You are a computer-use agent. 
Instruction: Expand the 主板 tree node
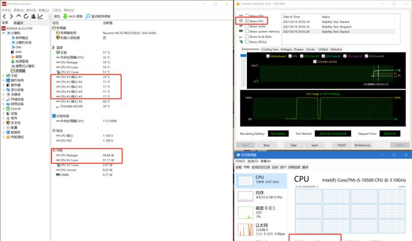(4, 76)
